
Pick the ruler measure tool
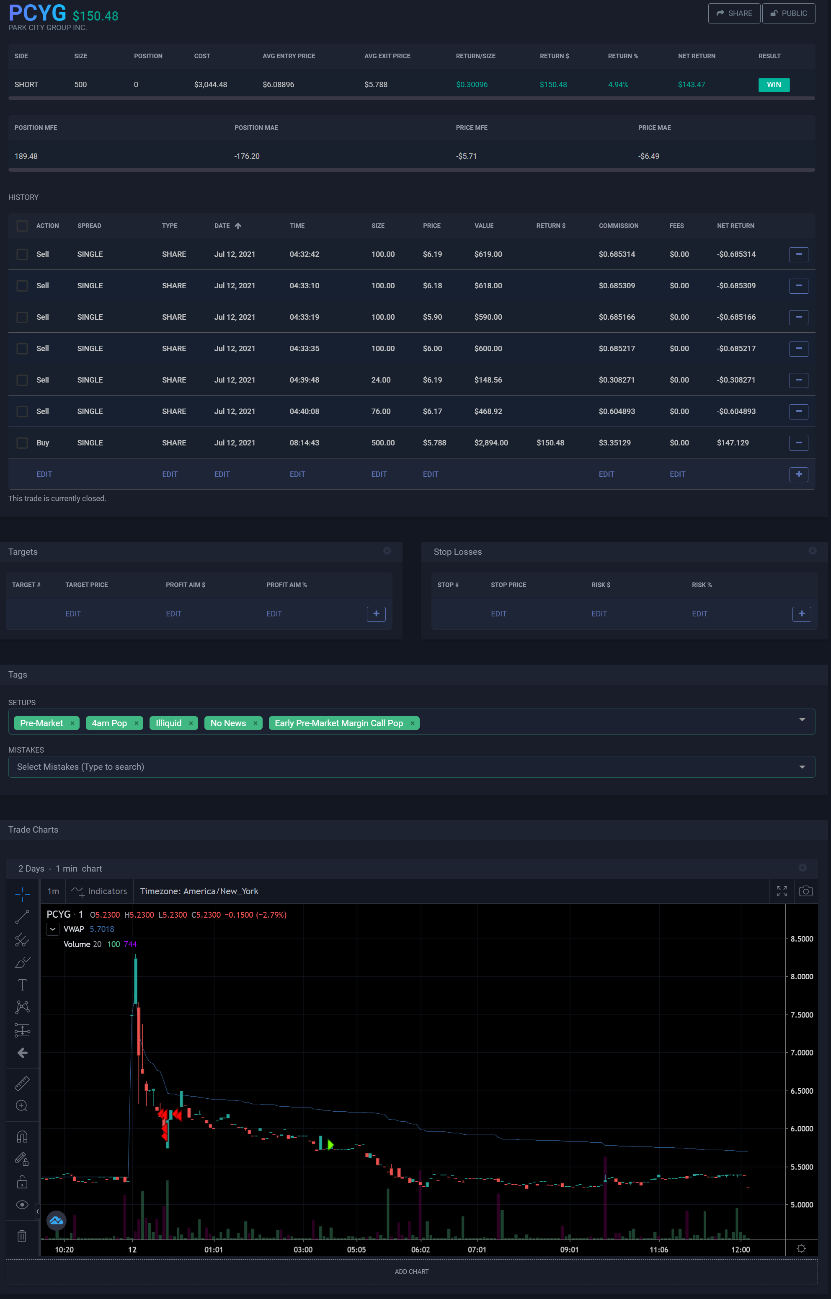pyautogui.click(x=22, y=1083)
